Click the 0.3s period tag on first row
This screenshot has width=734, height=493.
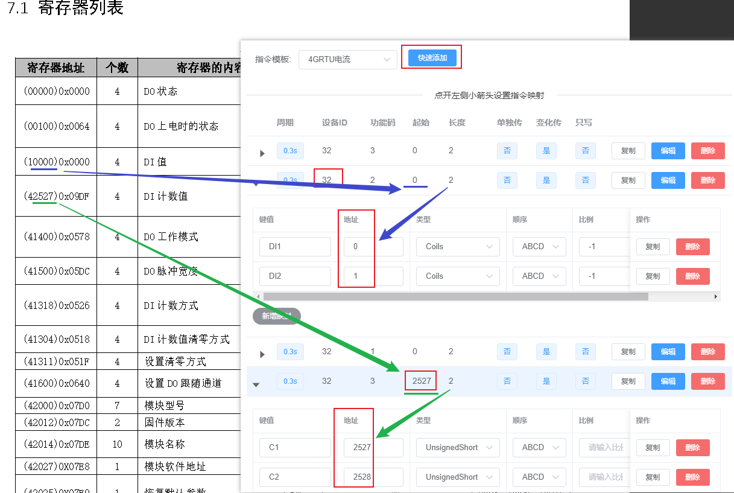pos(290,151)
